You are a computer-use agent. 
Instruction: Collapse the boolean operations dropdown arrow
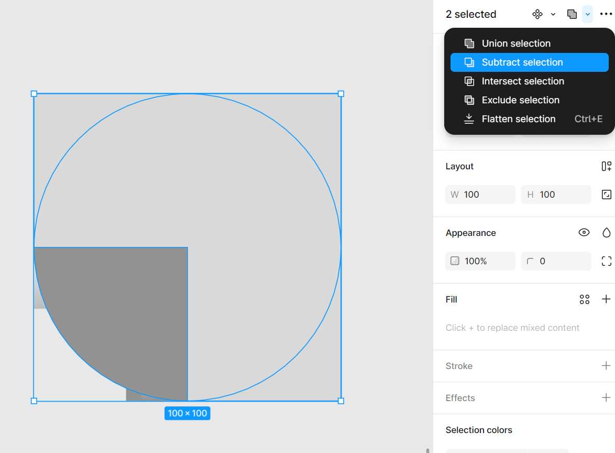coord(588,14)
